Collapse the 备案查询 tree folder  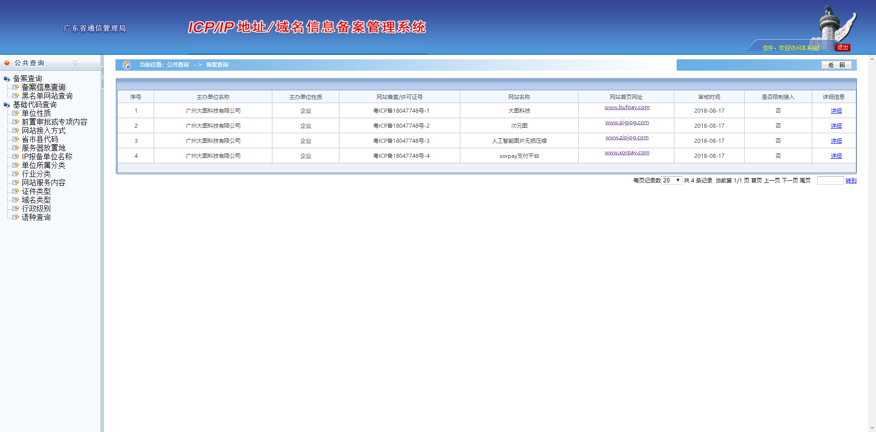pyautogui.click(x=6, y=79)
